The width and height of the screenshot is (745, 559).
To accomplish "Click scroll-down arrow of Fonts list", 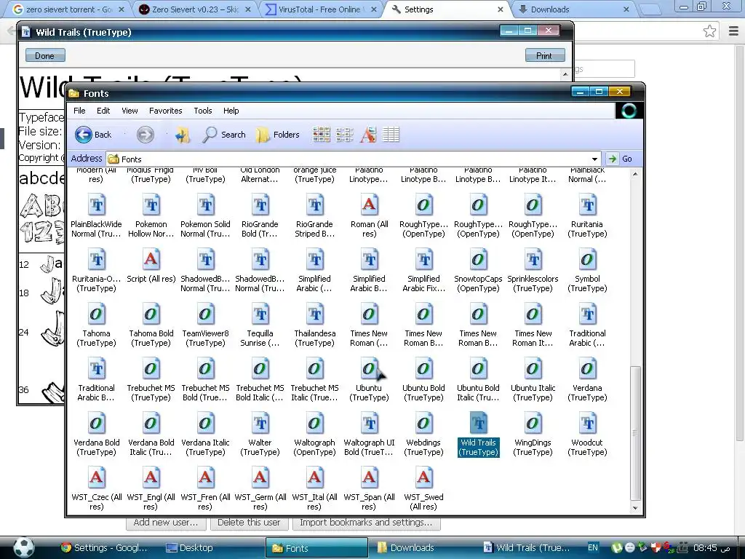I will coord(634,508).
